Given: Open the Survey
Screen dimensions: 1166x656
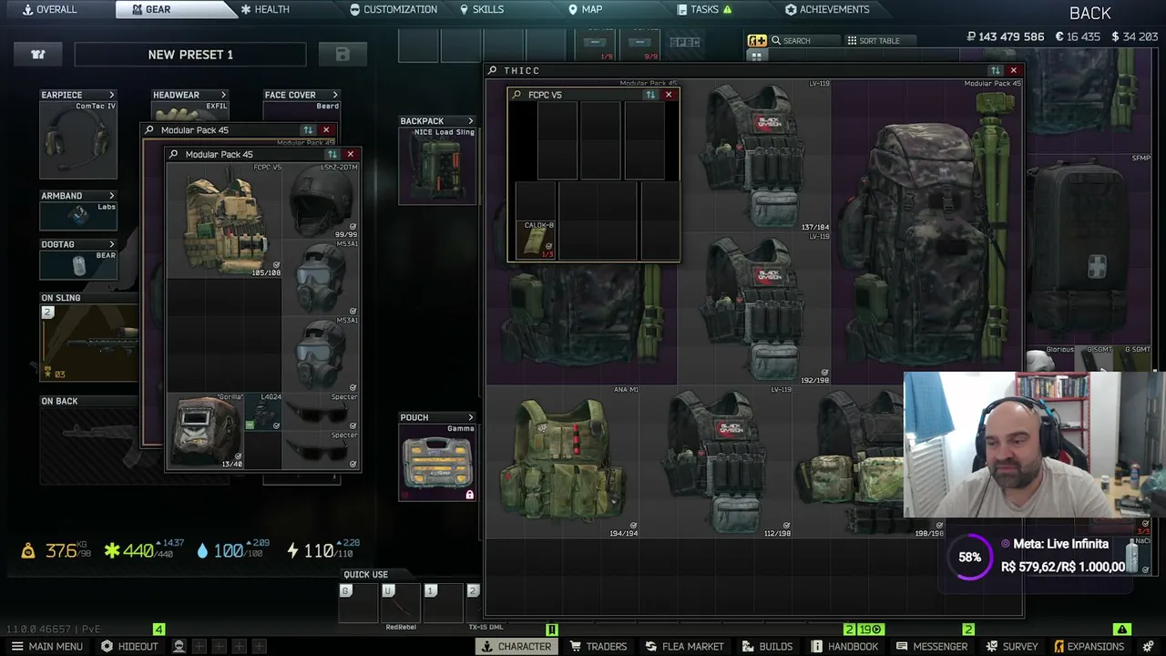Looking at the screenshot, I should (1012, 646).
